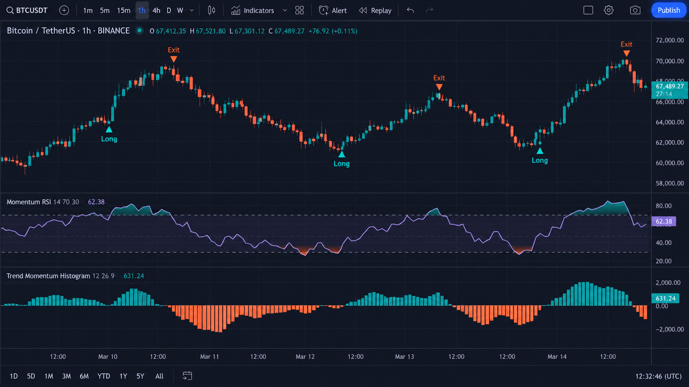The height and width of the screenshot is (387, 689).
Task: Select the 1D date range
Action: 14,376
